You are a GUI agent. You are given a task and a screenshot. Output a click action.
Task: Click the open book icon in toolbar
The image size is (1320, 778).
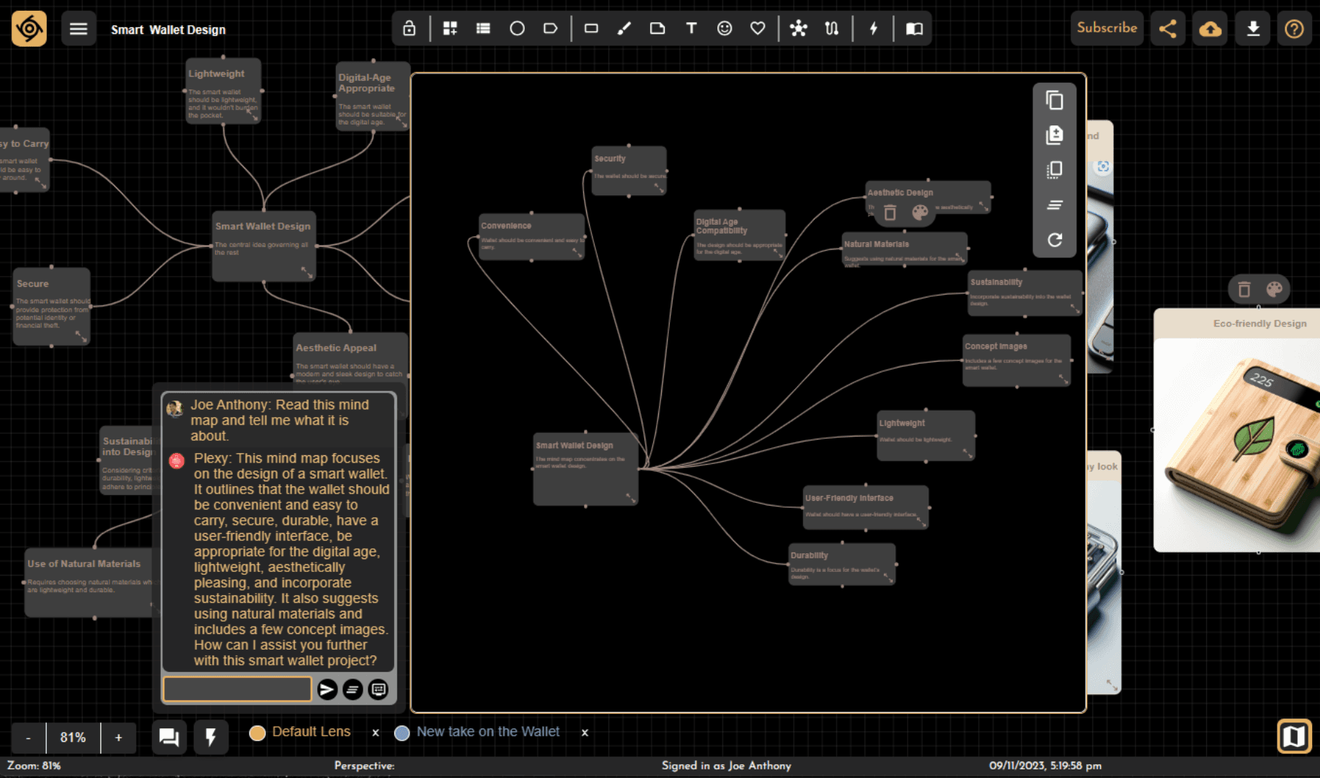click(914, 29)
